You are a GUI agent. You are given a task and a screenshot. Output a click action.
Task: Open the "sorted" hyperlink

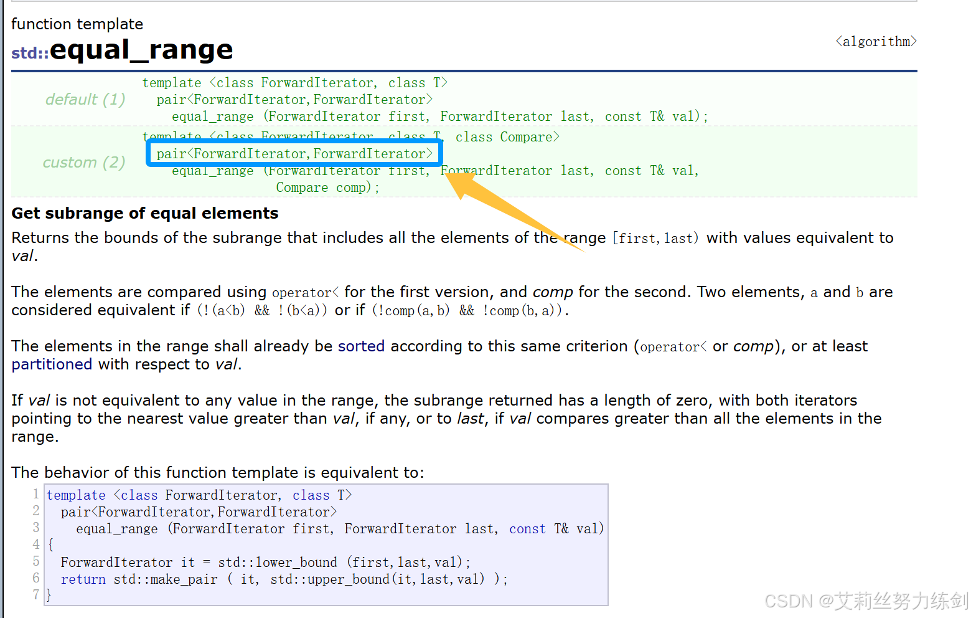pos(361,346)
